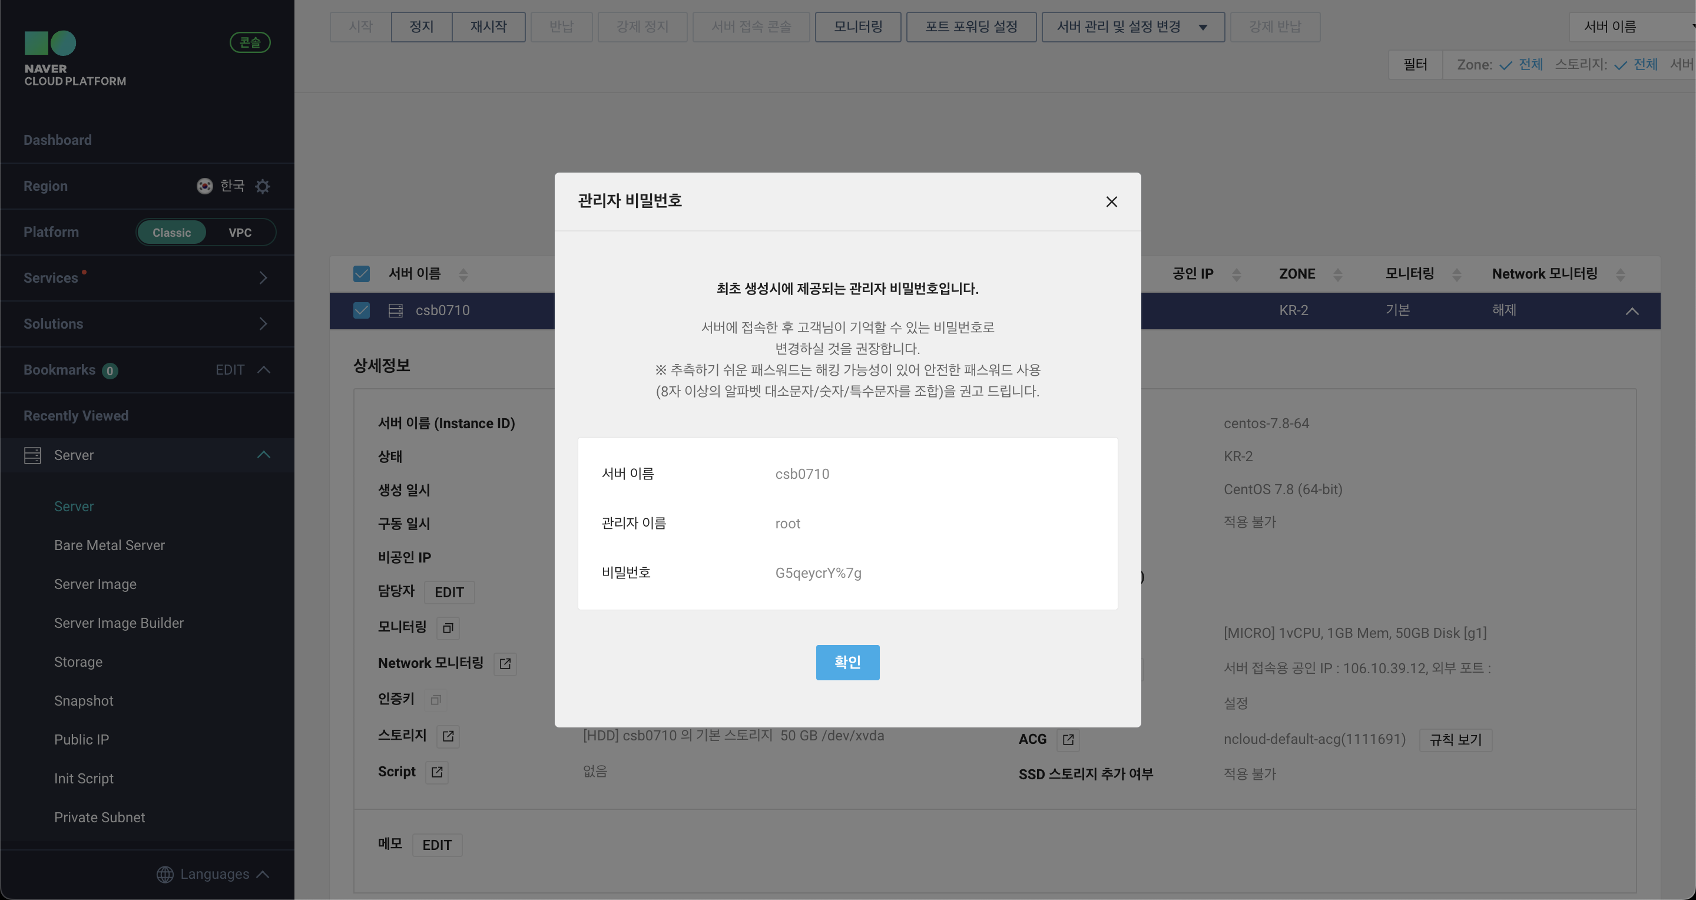
Task: Sort table by ZONE column arrows
Action: pos(1337,274)
